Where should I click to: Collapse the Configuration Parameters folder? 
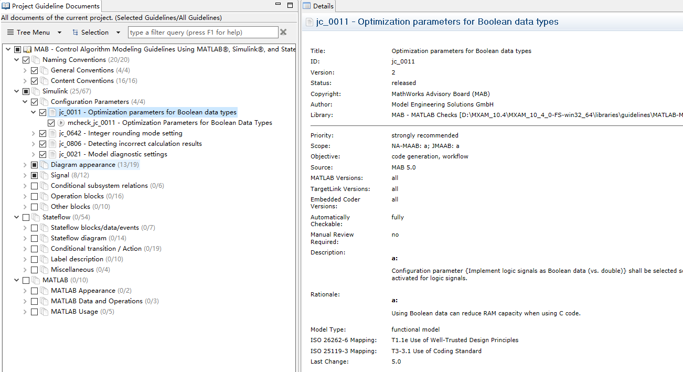pos(25,102)
